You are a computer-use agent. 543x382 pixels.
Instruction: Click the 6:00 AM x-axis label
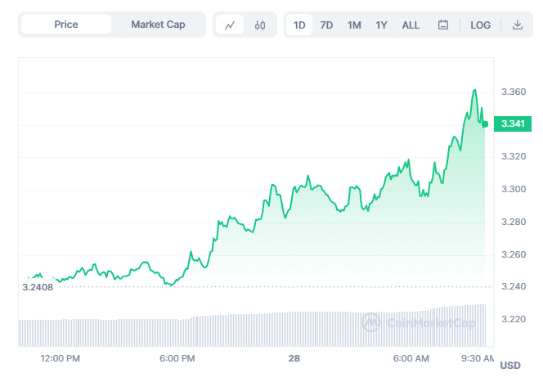click(x=411, y=358)
